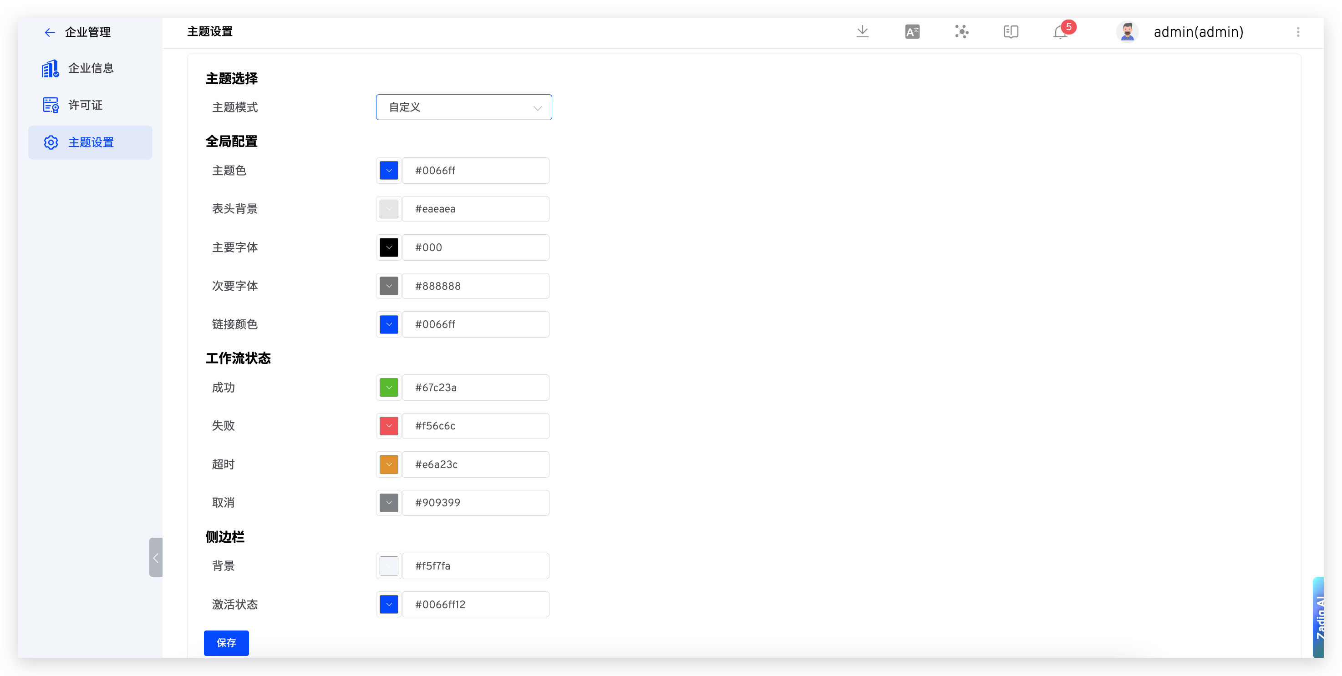This screenshot has height=676, width=1342.
Task: Open the 成功 green color swatch
Action: [x=389, y=388]
